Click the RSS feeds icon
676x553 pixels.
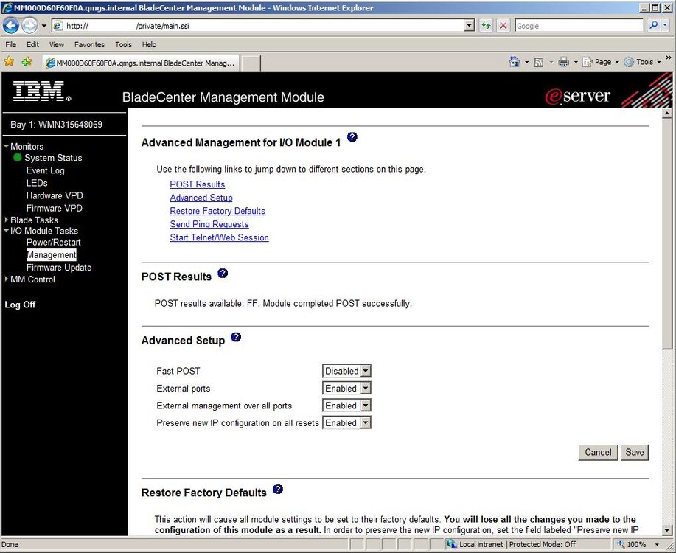coord(538,62)
